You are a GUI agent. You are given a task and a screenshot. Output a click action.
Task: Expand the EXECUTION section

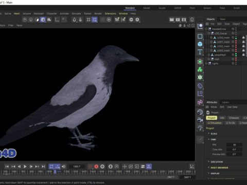click(208, 161)
